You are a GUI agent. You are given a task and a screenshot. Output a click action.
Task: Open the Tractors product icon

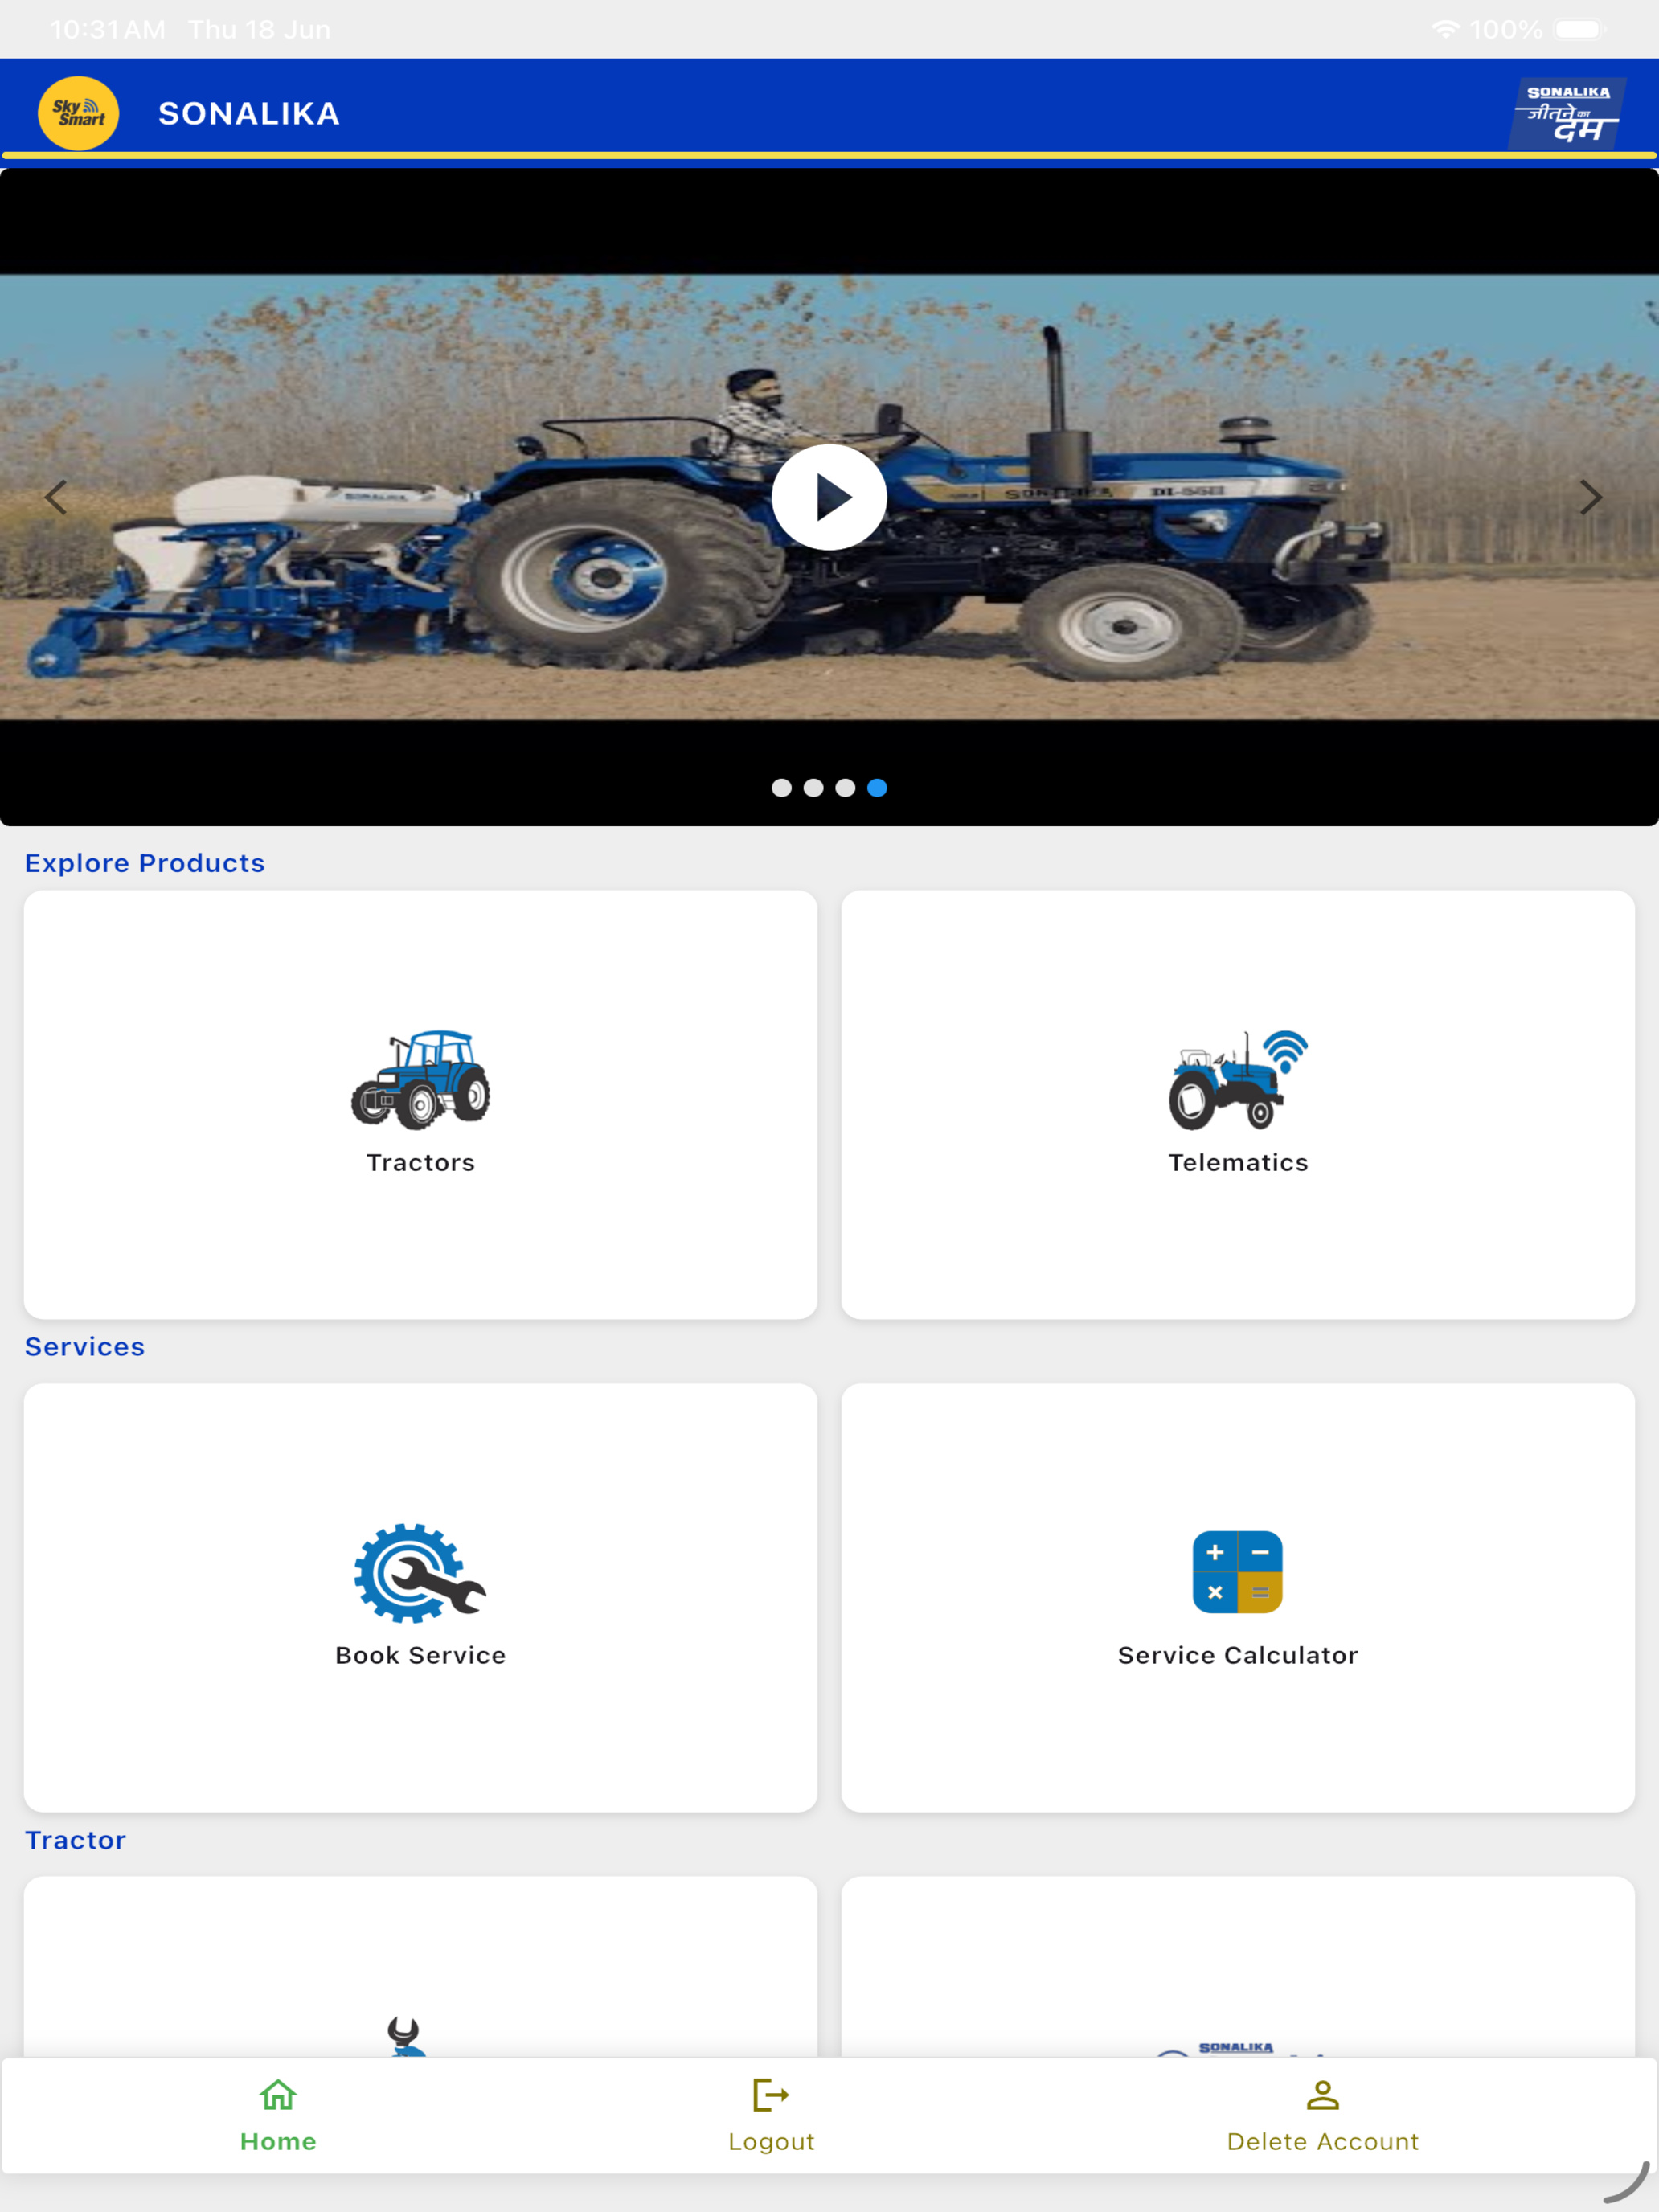click(x=420, y=1080)
